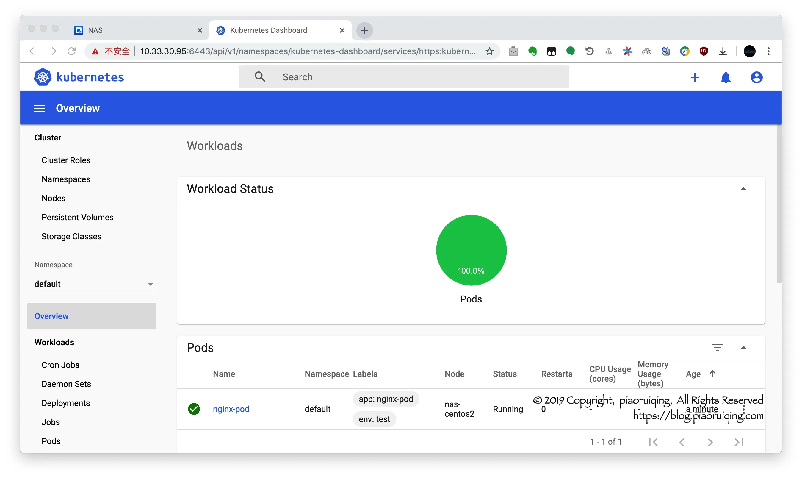Click the green status check for nginx-pod

(194, 409)
